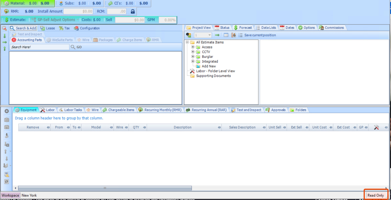The image size is (391, 200).
Task: Click the pin icon on QTY column
Action: 144,127
